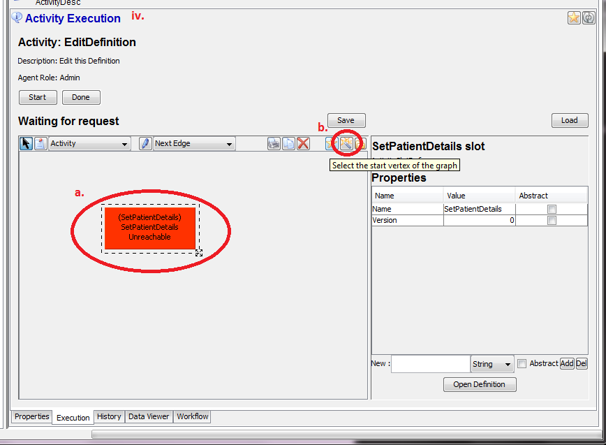
Task: Click the Done button
Action: tap(81, 97)
